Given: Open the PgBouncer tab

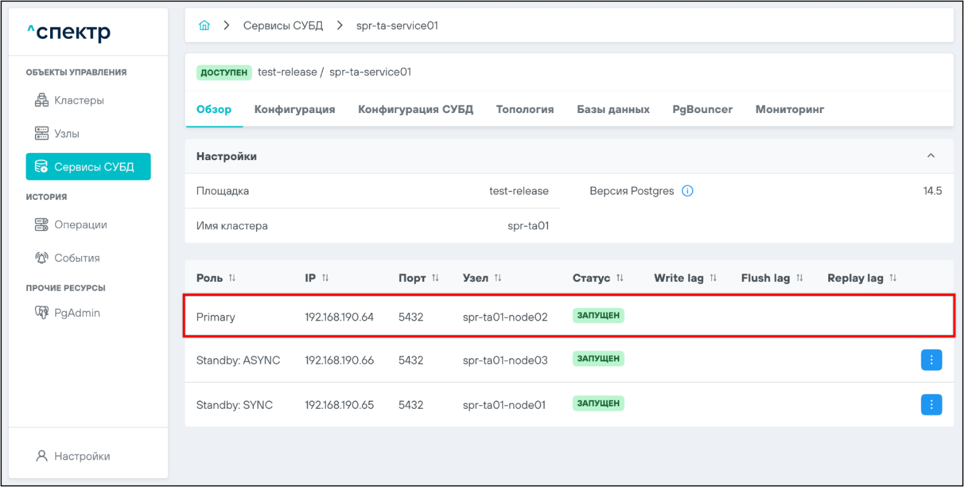Looking at the screenshot, I should click(702, 109).
